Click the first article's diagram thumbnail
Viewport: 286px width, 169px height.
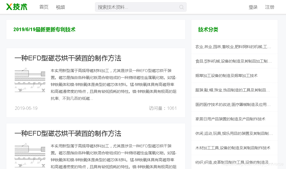(30, 80)
